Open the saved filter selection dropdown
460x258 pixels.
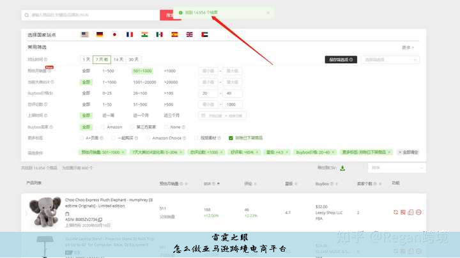point(390,59)
